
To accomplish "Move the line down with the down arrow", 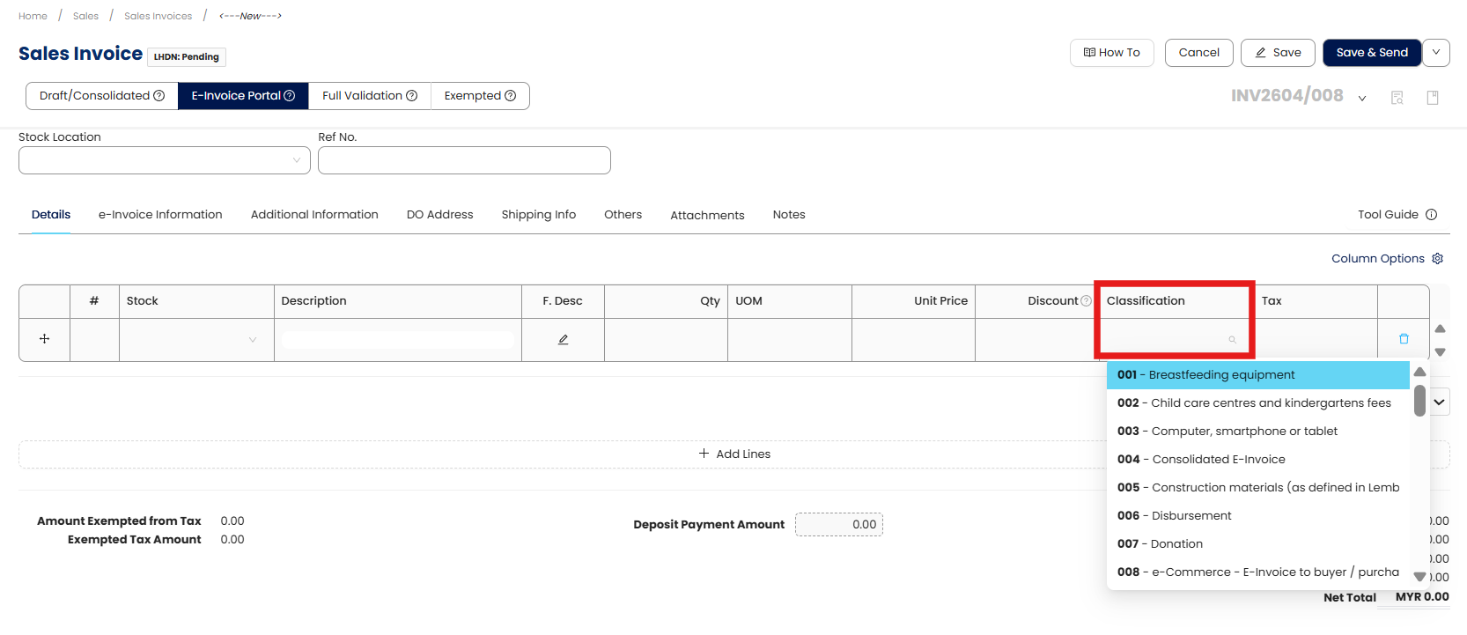I will tap(1440, 351).
